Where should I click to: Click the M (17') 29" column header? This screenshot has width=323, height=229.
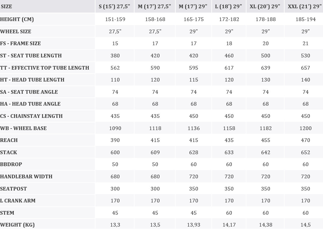(x=193, y=6)
